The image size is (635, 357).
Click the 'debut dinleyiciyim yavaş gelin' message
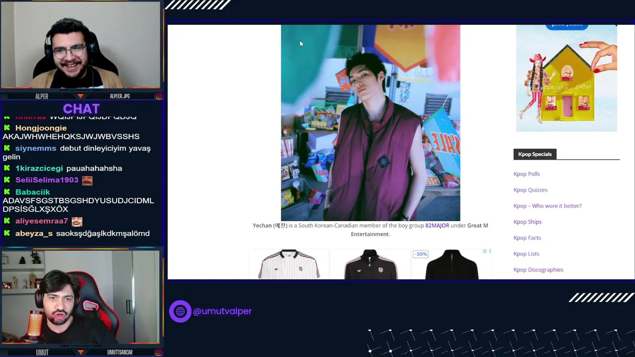[x=76, y=153]
